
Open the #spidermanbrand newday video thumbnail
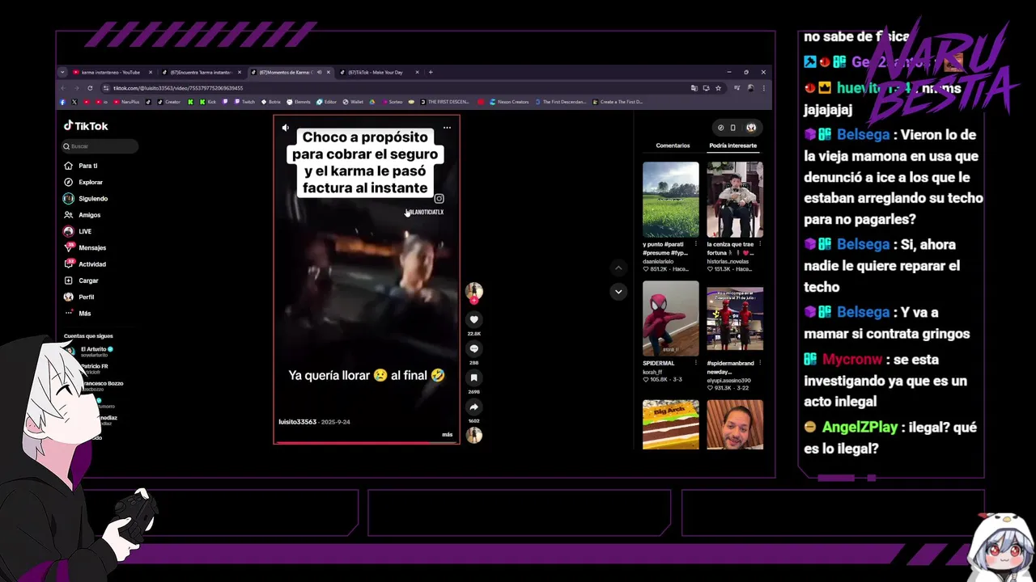tap(735, 318)
